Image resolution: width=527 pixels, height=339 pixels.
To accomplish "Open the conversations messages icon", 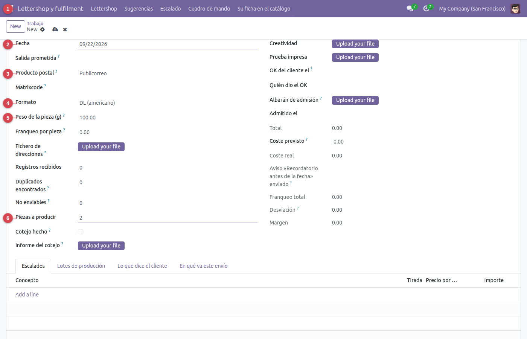I will 410,8.
